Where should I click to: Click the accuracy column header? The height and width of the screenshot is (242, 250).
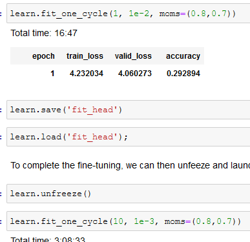[183, 56]
